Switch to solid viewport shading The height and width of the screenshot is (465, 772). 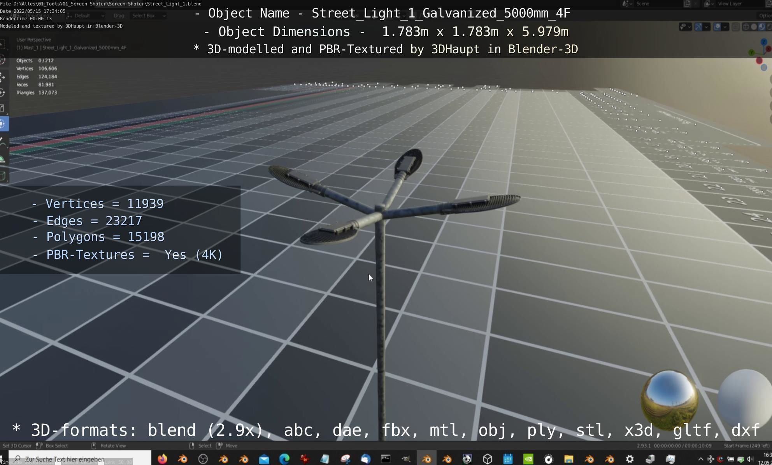coord(754,26)
